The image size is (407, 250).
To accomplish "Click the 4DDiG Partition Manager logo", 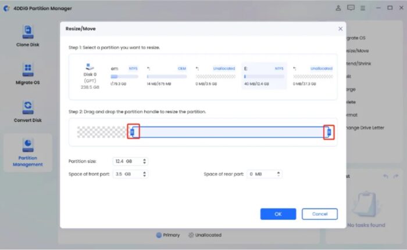I will coord(6,8).
